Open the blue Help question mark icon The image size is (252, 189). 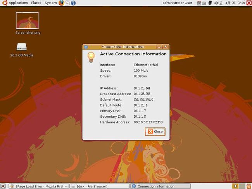tap(73, 3)
